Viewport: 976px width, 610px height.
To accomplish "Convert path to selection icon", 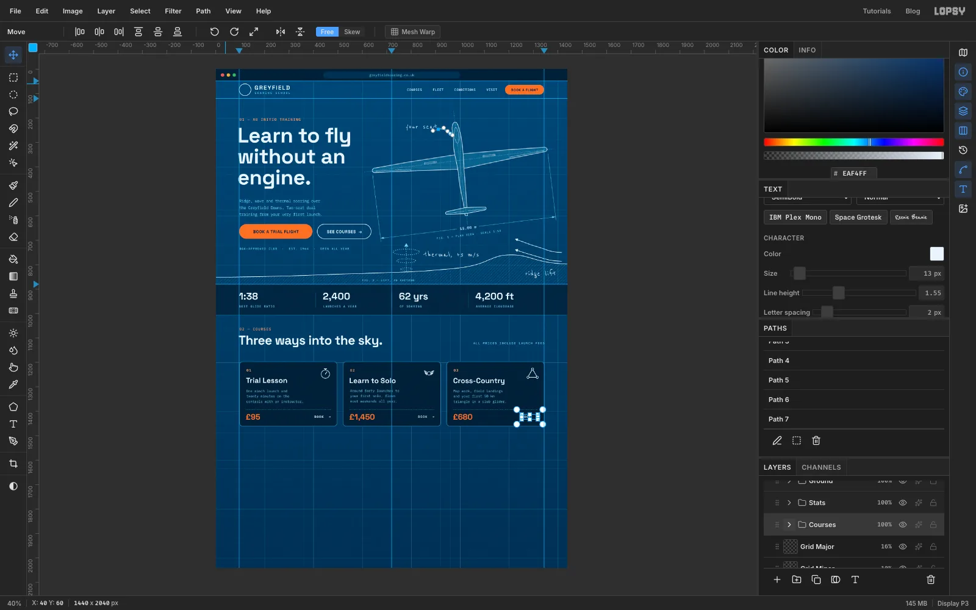I will coord(797,440).
